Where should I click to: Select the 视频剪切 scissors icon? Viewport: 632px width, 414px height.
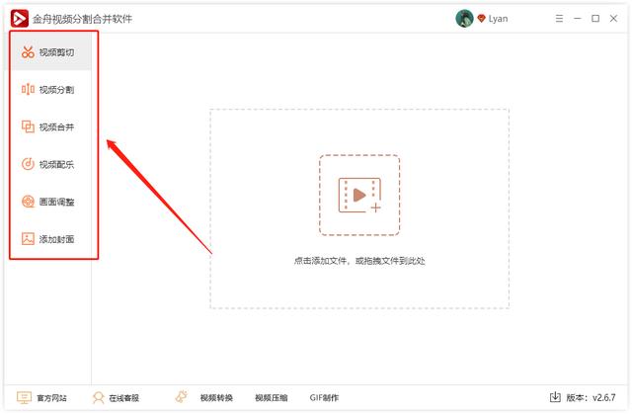(28, 52)
